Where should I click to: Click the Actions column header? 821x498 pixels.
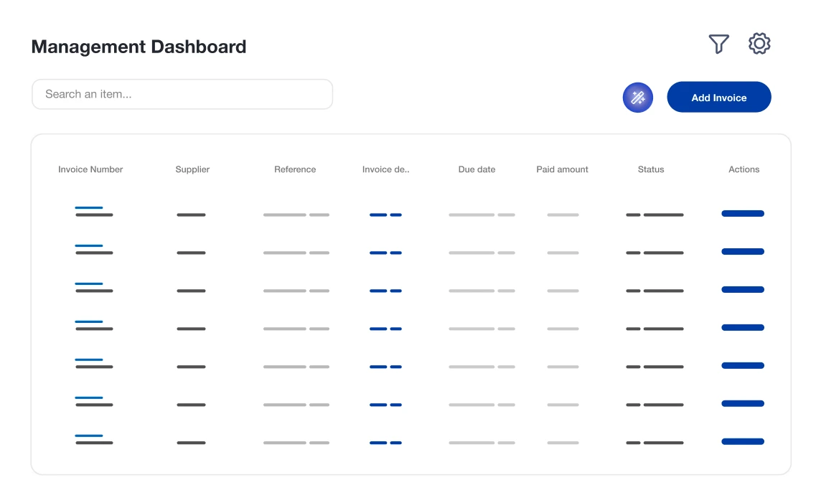click(x=743, y=169)
